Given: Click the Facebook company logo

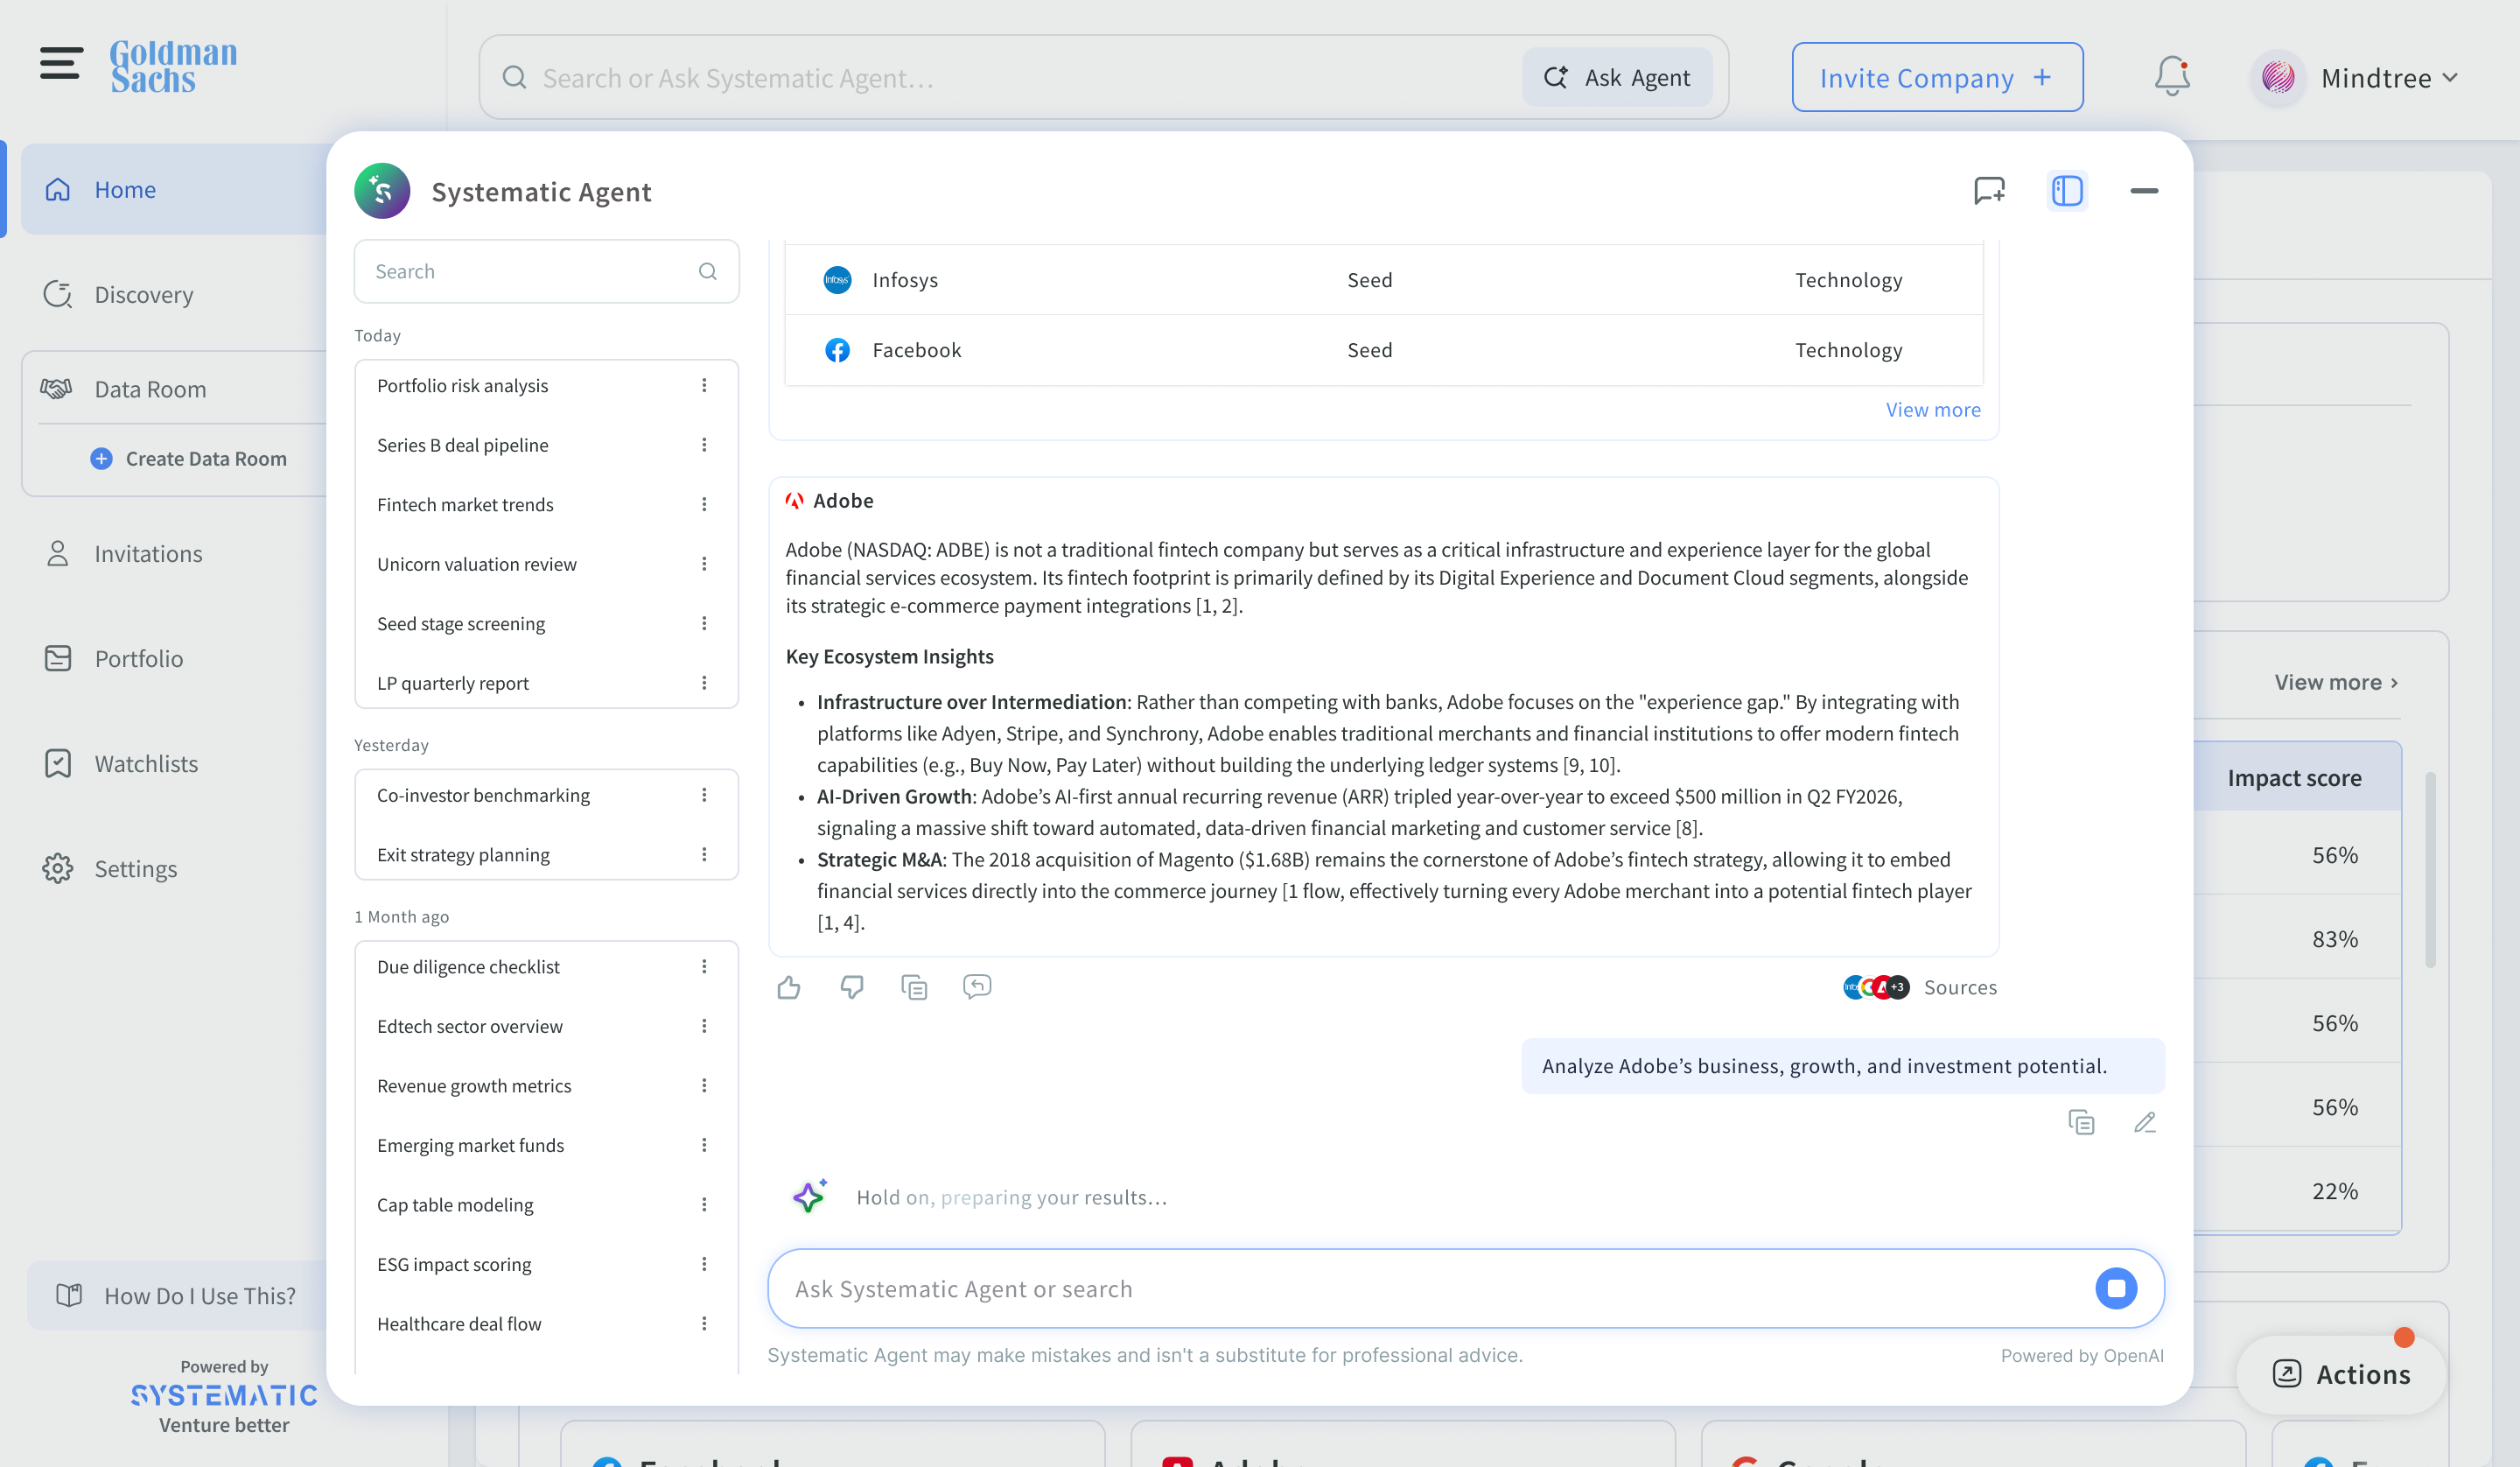Looking at the screenshot, I should coord(837,350).
